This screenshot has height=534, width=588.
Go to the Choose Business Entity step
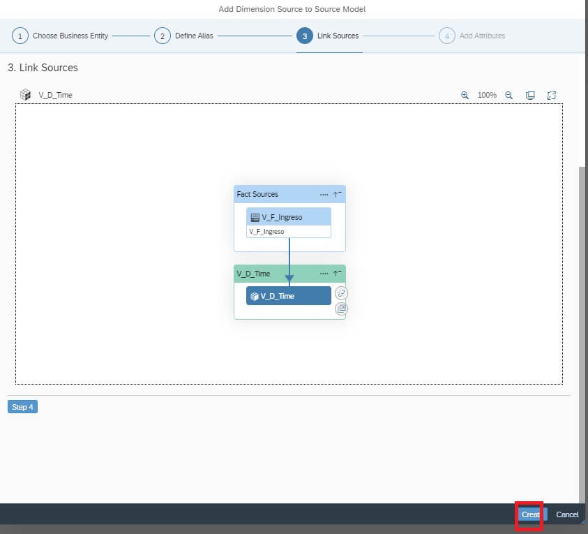60,36
